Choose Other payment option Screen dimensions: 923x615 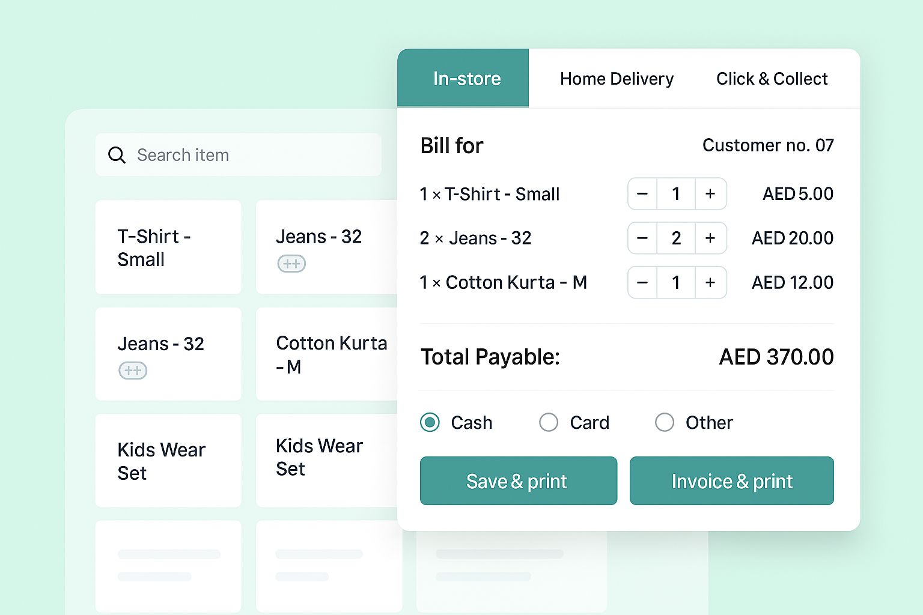click(x=665, y=422)
